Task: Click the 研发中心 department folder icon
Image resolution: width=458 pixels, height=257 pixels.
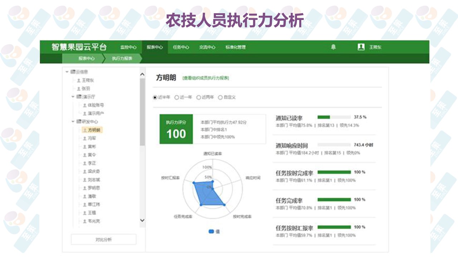Action: [79, 122]
